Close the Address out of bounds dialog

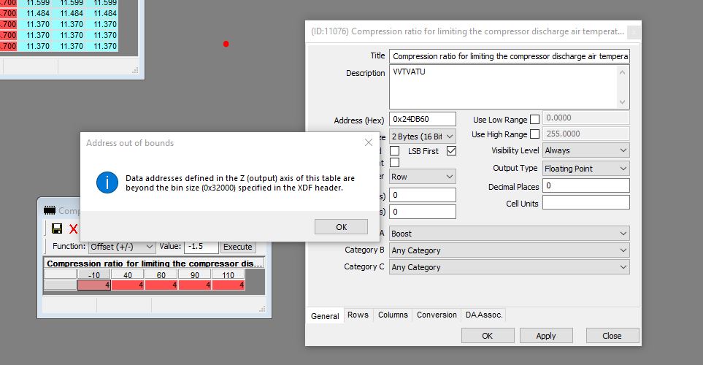[x=369, y=143]
